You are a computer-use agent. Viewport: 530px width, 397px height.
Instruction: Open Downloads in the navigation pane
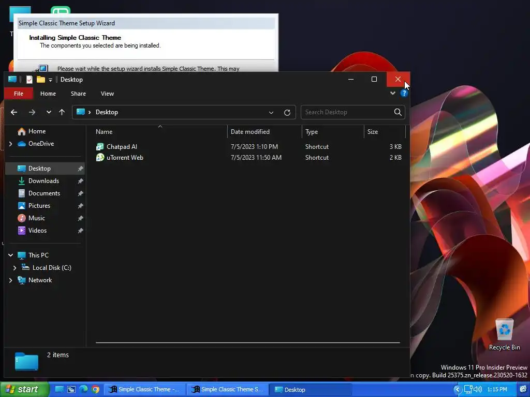tap(43, 181)
